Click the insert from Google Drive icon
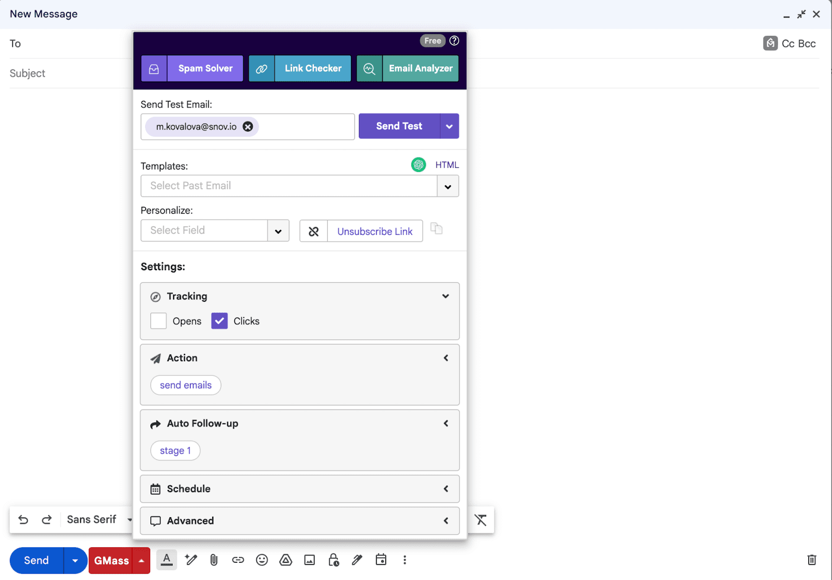Viewport: 832px width, 580px height. click(x=285, y=560)
